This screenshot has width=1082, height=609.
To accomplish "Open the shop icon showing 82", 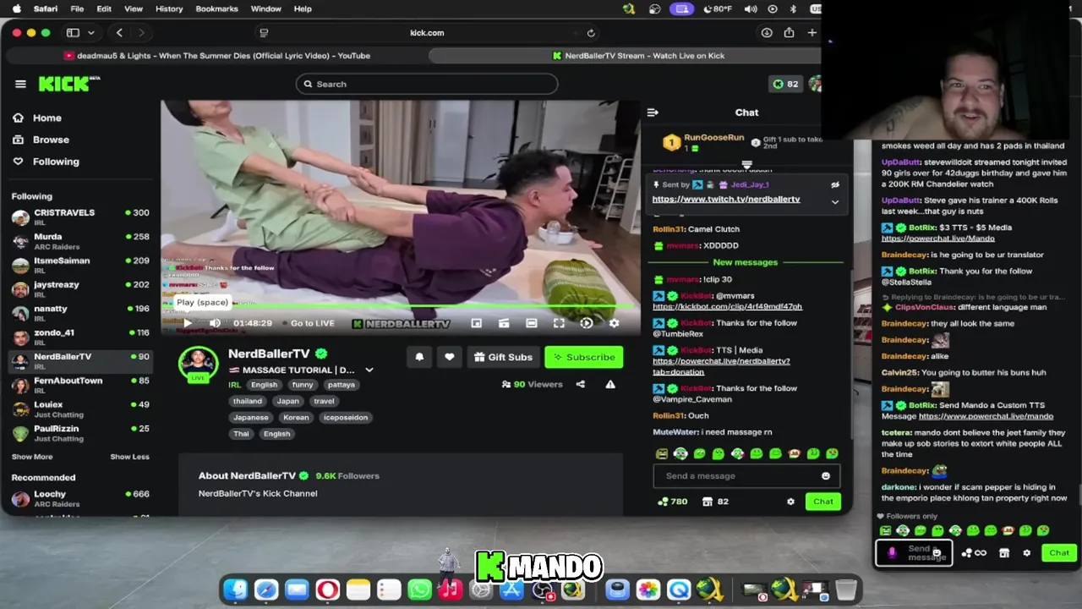I will (715, 502).
